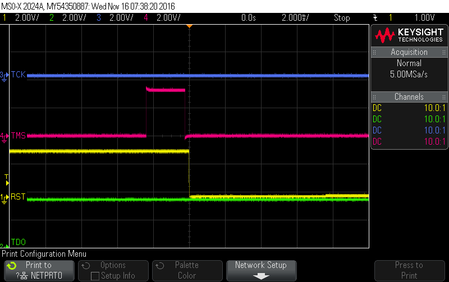Click the Normal acquisition mode text
Viewport: 449px width, 282px height.
(x=409, y=63)
